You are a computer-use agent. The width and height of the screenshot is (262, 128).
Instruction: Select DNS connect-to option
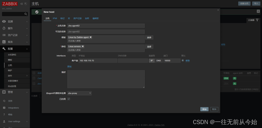click(x=159, y=61)
